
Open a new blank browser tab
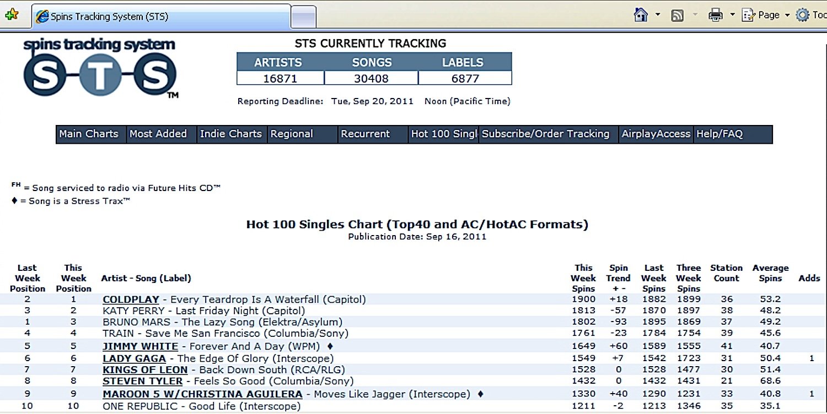(303, 17)
